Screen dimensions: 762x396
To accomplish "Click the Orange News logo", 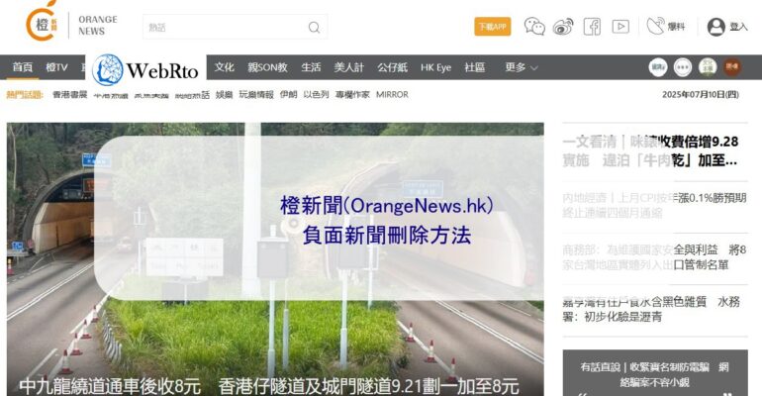I will (72, 23).
